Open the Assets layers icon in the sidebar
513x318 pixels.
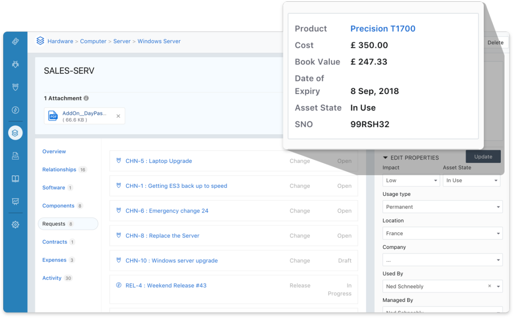(15, 133)
